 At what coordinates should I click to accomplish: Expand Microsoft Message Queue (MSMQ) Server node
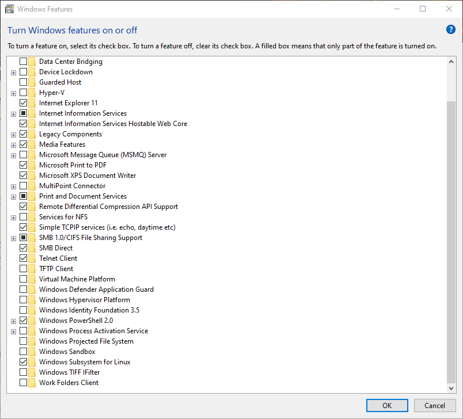coord(14,155)
